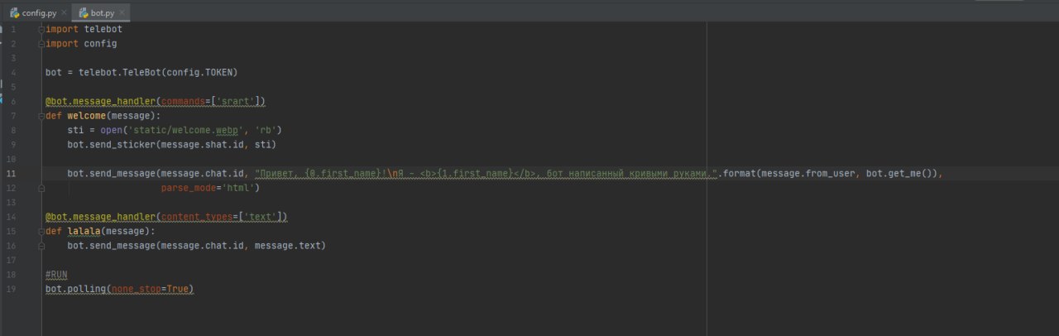1059x336 pixels.
Task: Click the "content_types=['text']" decorator argument
Action: (222, 217)
